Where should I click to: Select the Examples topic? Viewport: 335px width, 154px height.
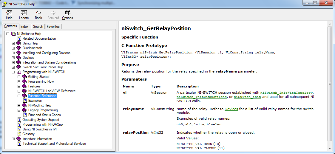[x=35, y=101]
